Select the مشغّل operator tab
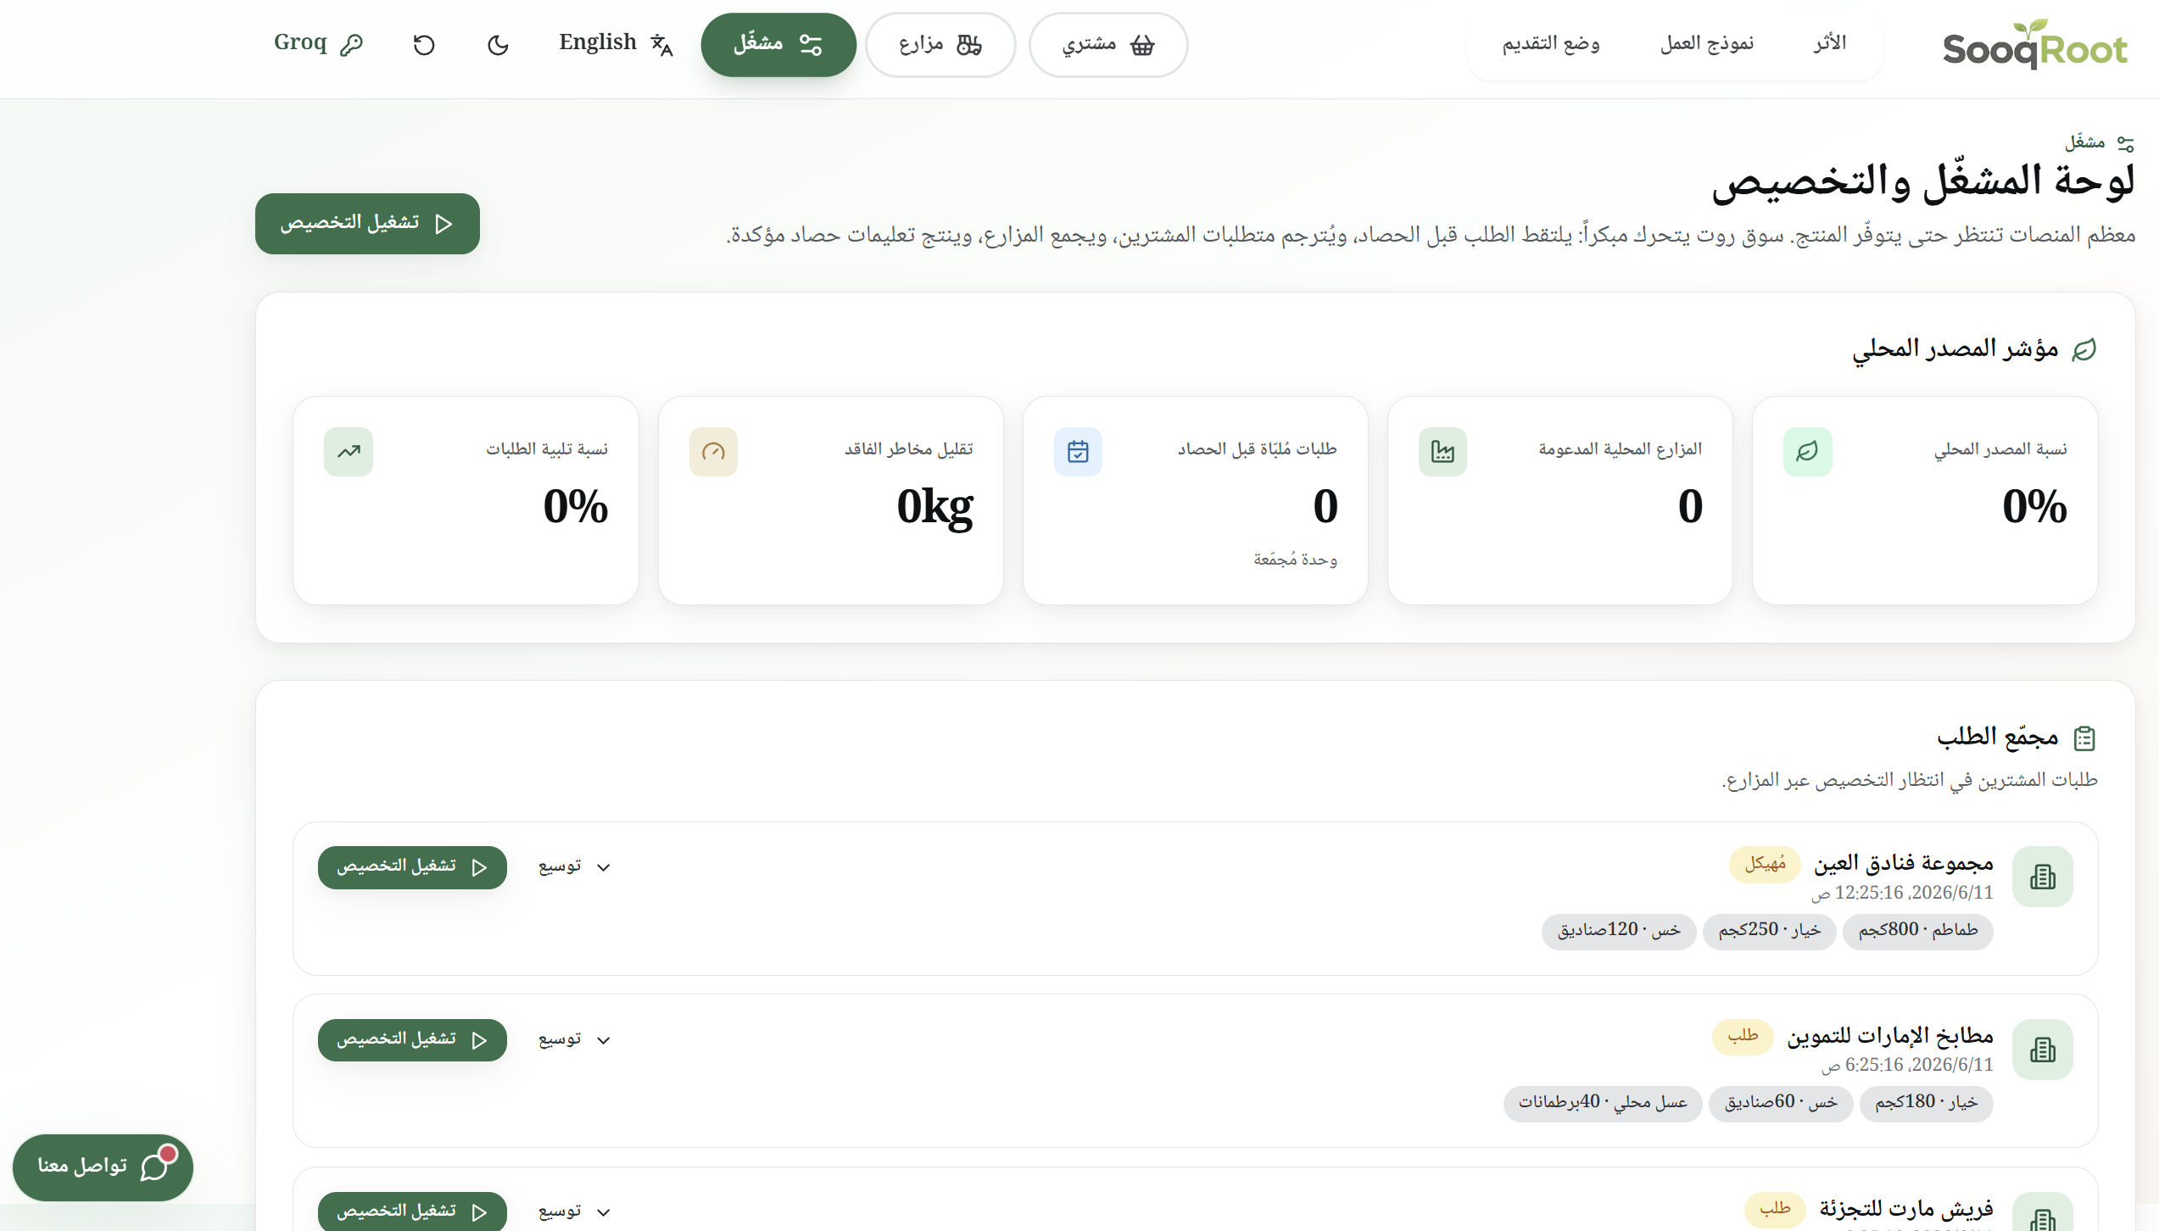This screenshot has width=2159, height=1231. tap(778, 44)
